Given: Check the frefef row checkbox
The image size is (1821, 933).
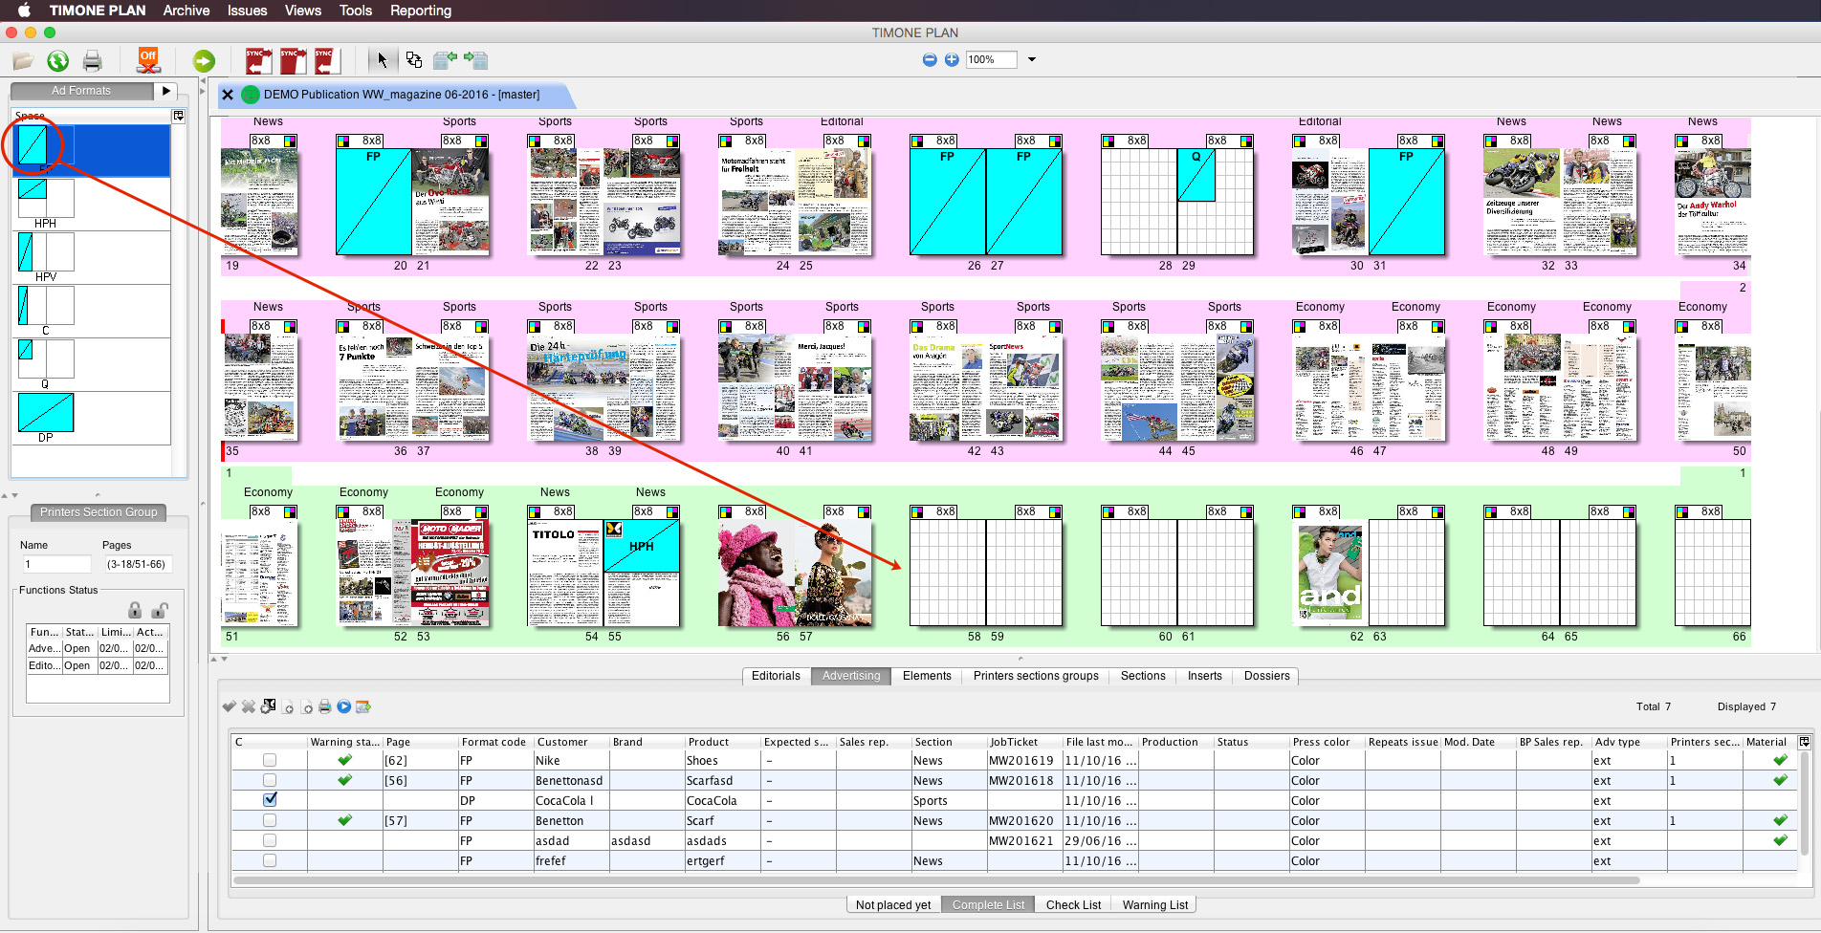Looking at the screenshot, I should pyautogui.click(x=270, y=860).
